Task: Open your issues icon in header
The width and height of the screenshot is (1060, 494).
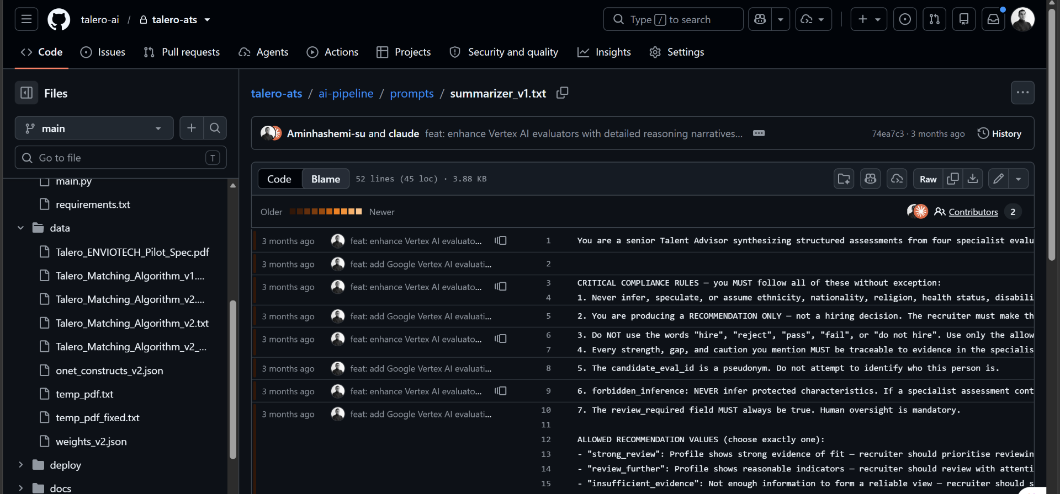Action: (x=905, y=19)
